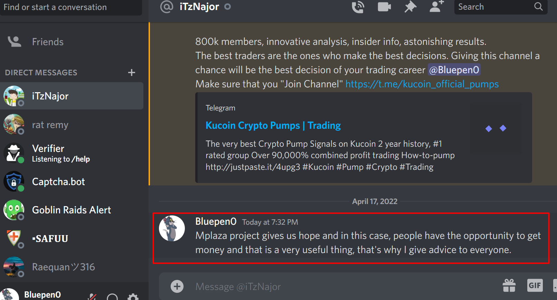Click the Find or start a conversation box
Image resolution: width=557 pixels, height=300 pixels.
pos(71,7)
